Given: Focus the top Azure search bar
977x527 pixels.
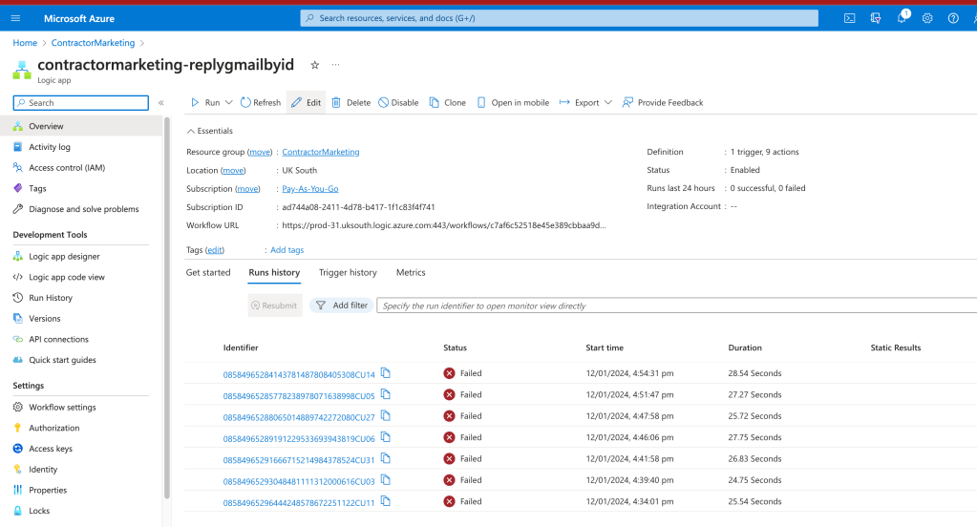Looking at the screenshot, I should coord(559,18).
